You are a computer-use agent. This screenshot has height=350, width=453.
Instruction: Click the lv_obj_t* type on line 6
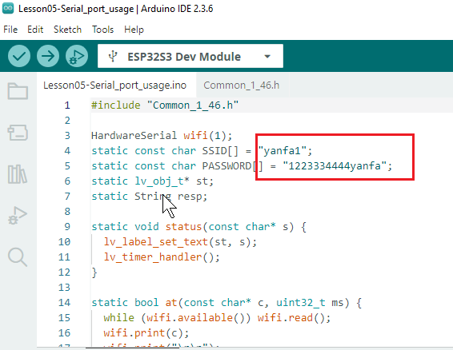tap(162, 181)
